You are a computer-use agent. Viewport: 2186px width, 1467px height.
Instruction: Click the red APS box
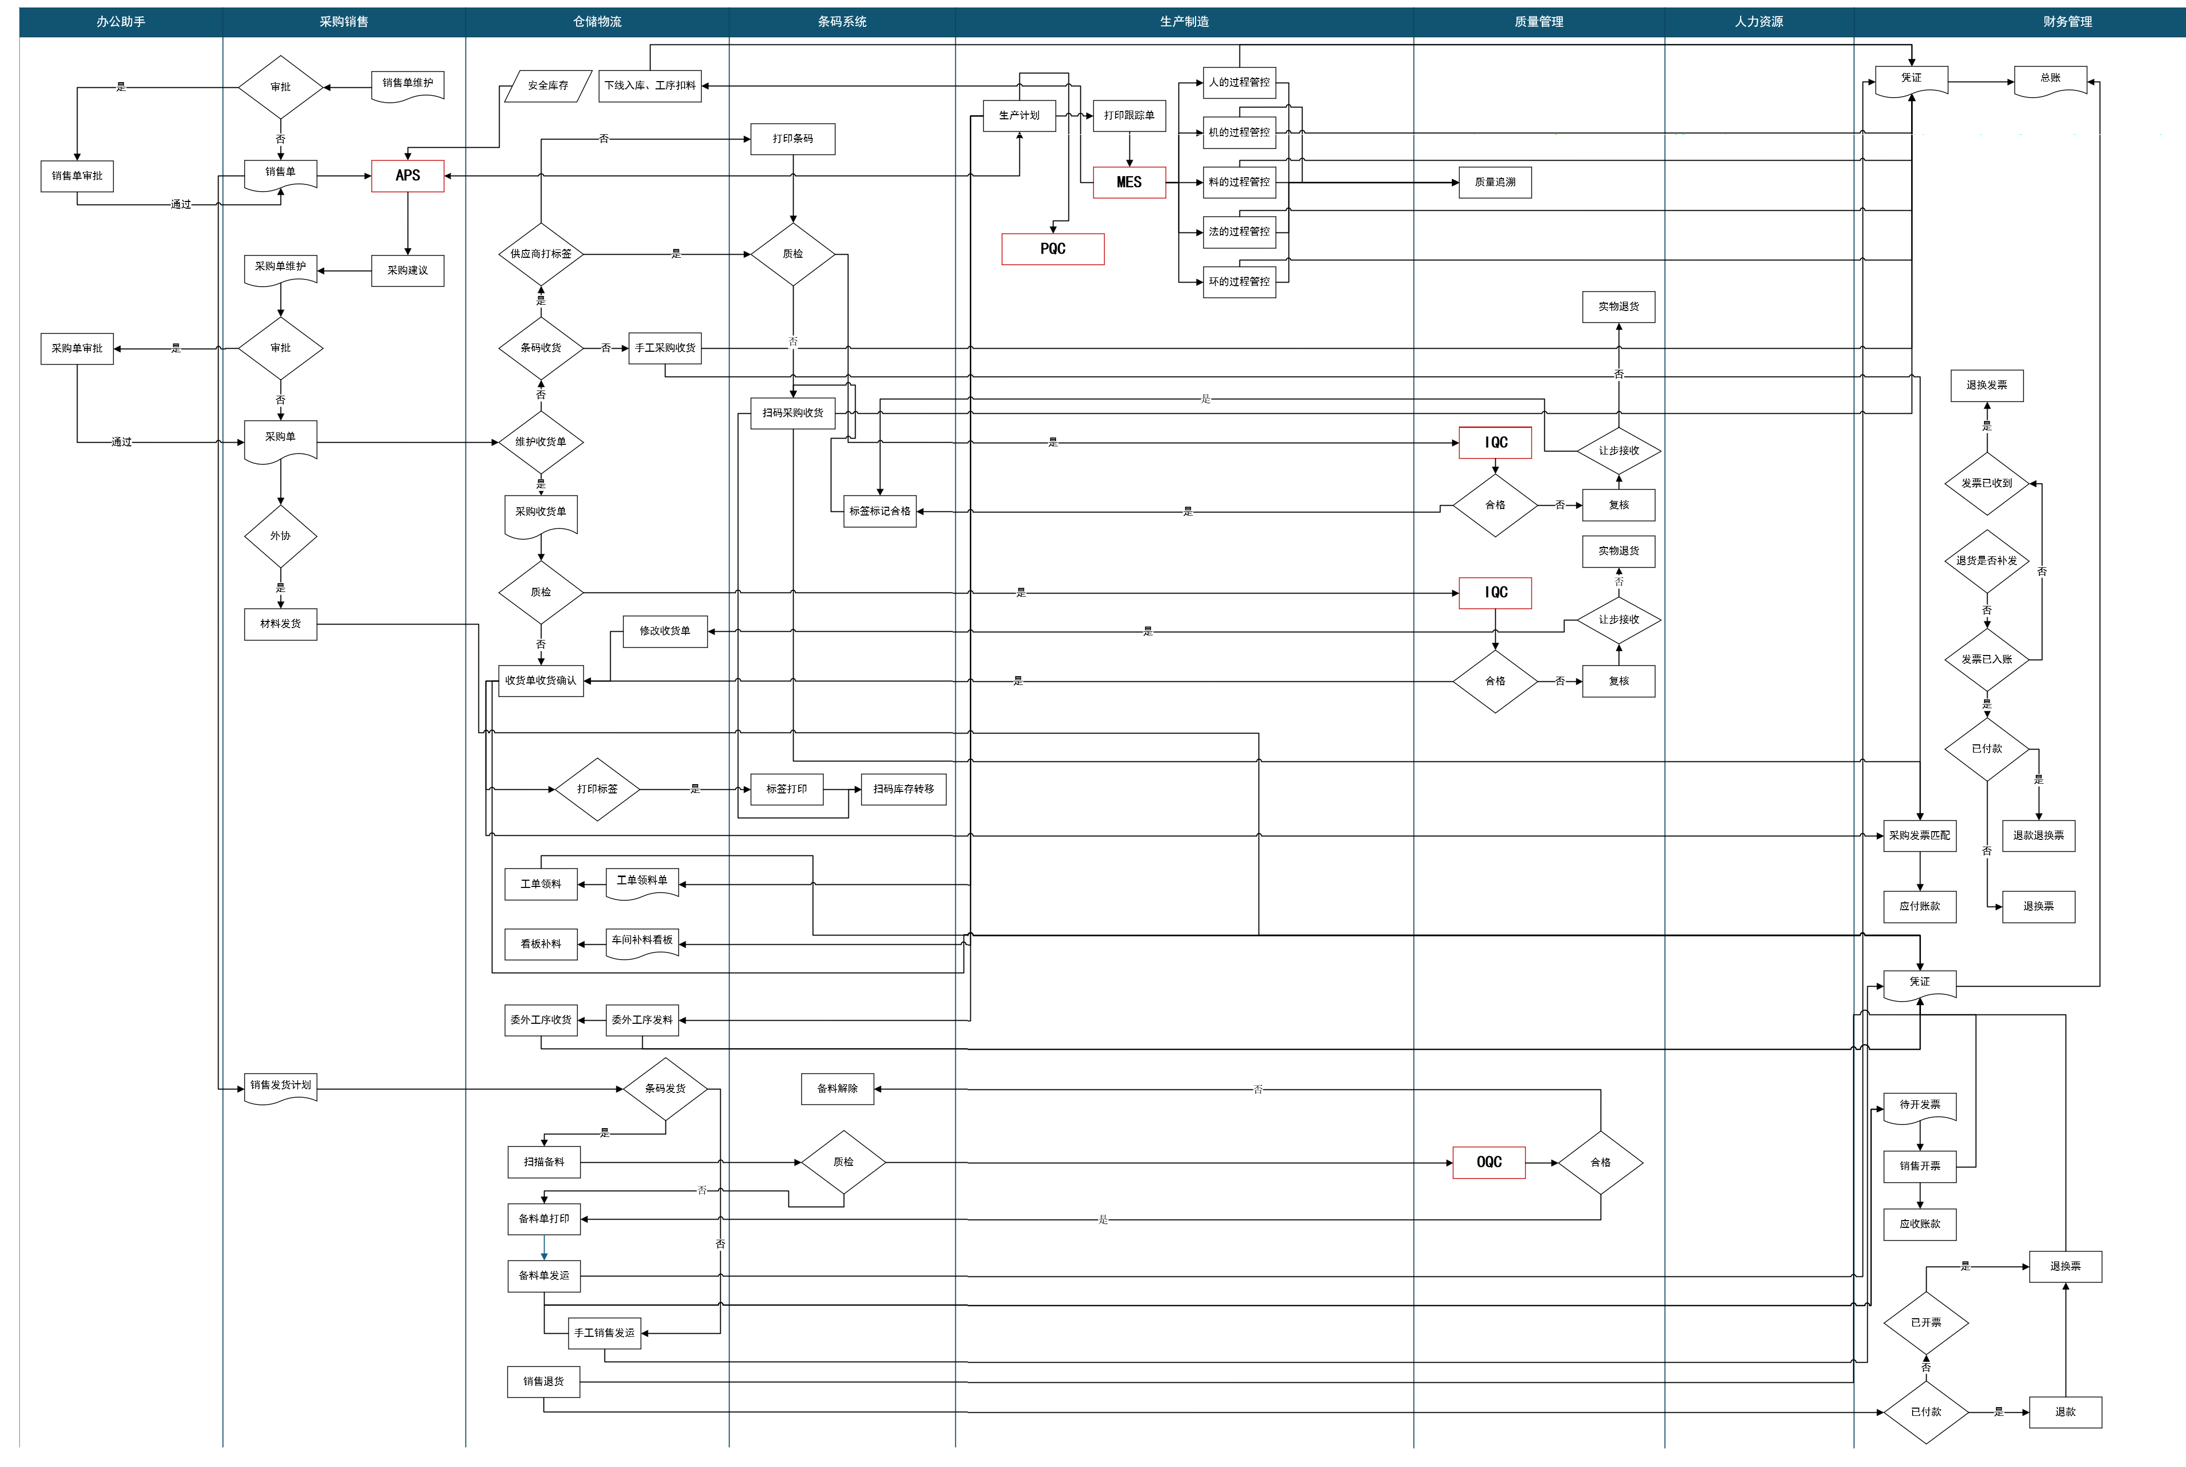(407, 176)
